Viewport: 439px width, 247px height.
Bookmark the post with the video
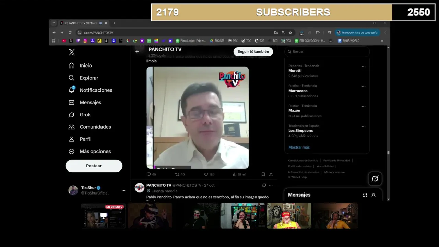tap(263, 174)
